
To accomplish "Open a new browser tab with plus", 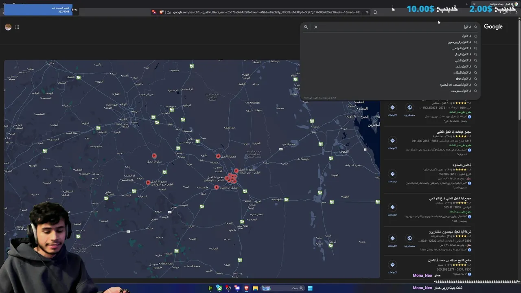I will click(x=467, y=4).
